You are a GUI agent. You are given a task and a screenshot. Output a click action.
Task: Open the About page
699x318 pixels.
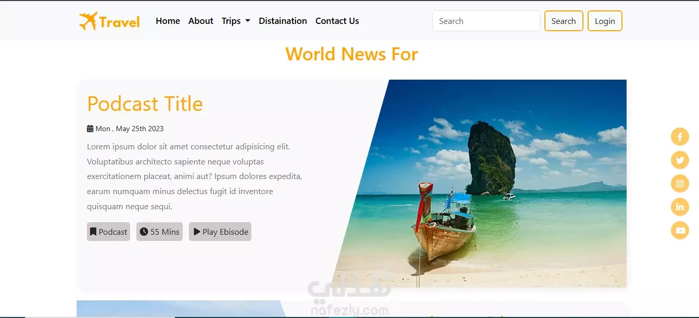tap(201, 21)
